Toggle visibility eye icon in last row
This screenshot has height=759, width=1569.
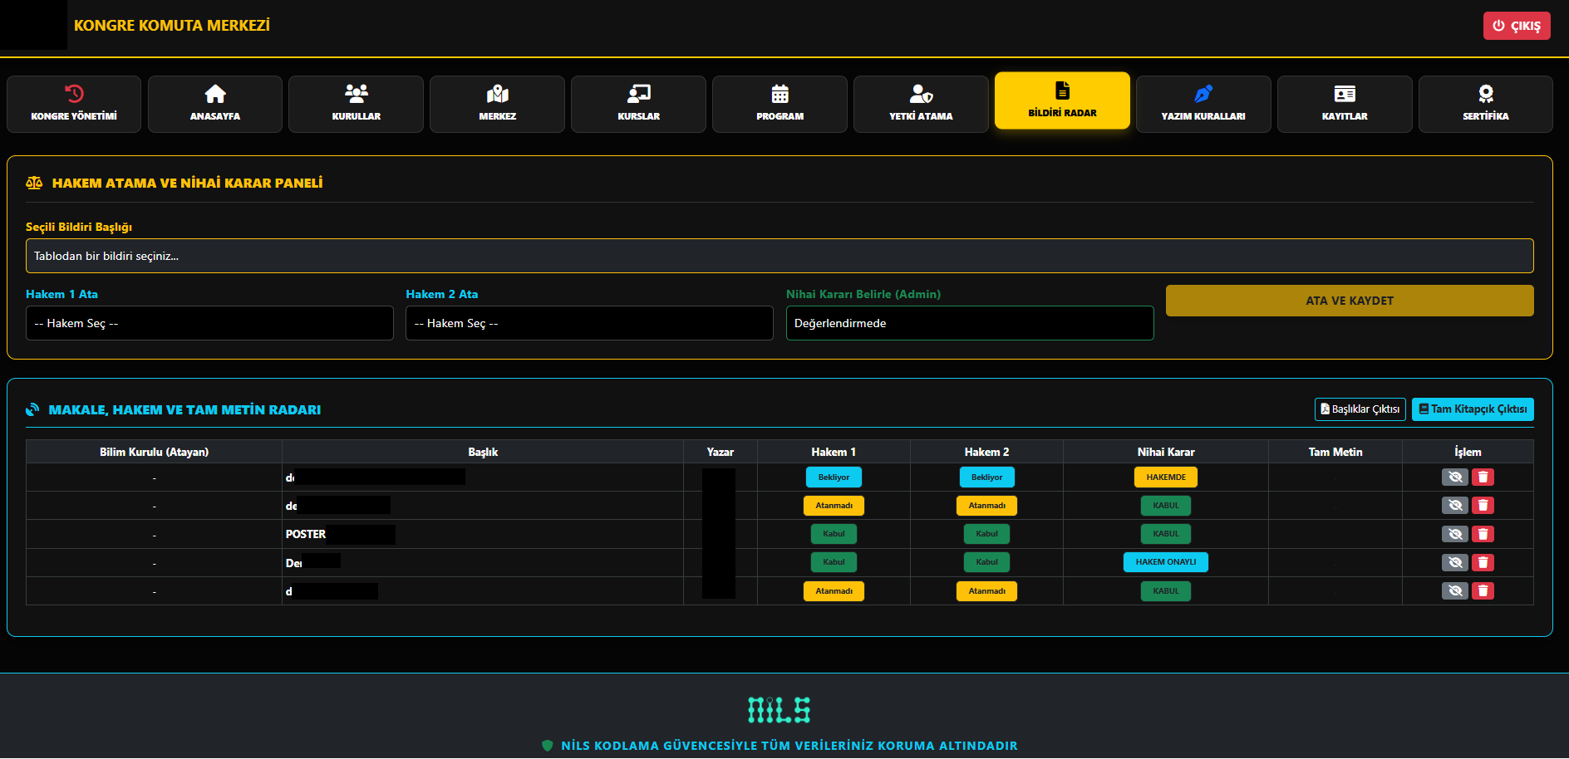tap(1454, 591)
